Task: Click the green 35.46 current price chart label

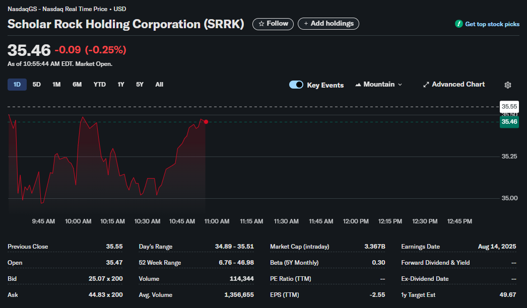Action: (509, 122)
